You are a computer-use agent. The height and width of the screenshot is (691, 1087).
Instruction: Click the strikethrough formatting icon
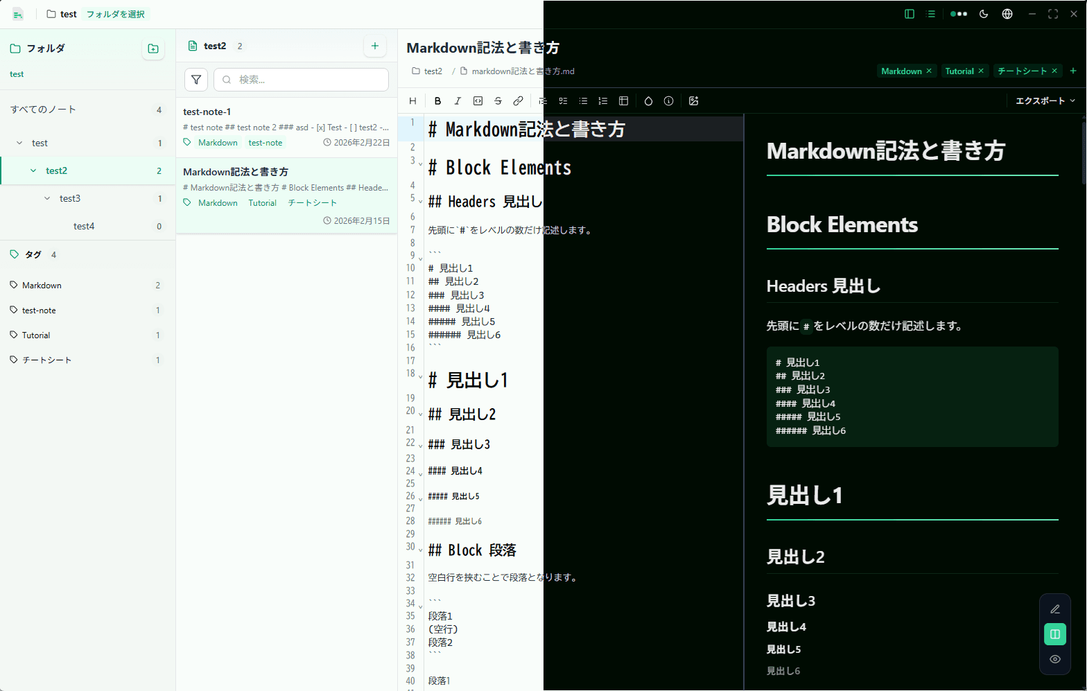click(x=498, y=101)
